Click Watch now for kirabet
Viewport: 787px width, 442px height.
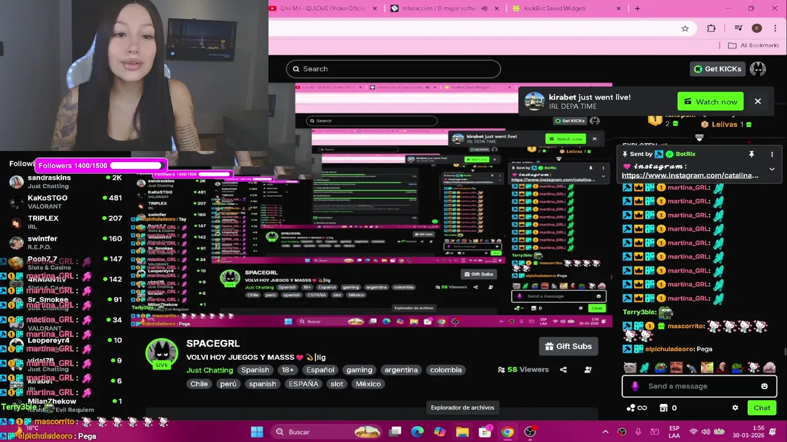pyautogui.click(x=711, y=101)
